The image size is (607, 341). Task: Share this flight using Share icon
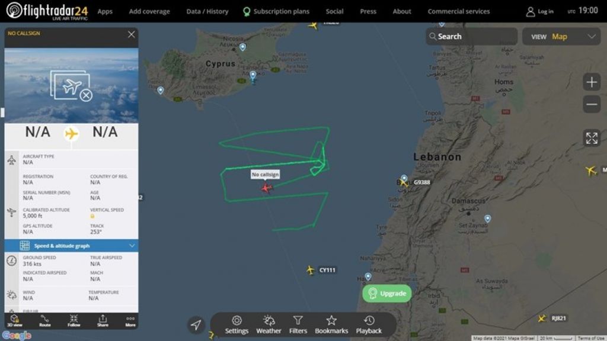[x=103, y=320]
